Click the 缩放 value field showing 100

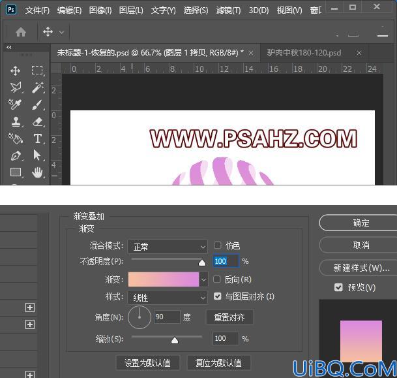pyautogui.click(x=226, y=338)
